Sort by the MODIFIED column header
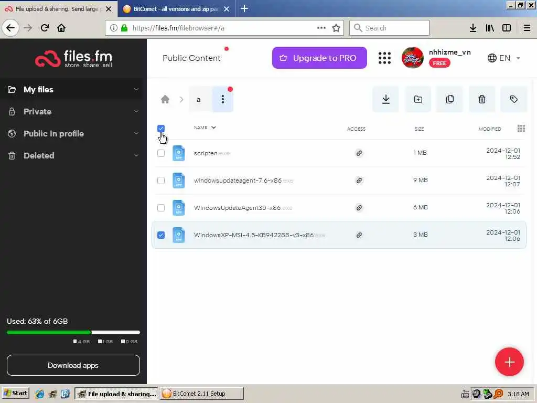Image resolution: width=537 pixels, height=403 pixels. [x=490, y=129]
